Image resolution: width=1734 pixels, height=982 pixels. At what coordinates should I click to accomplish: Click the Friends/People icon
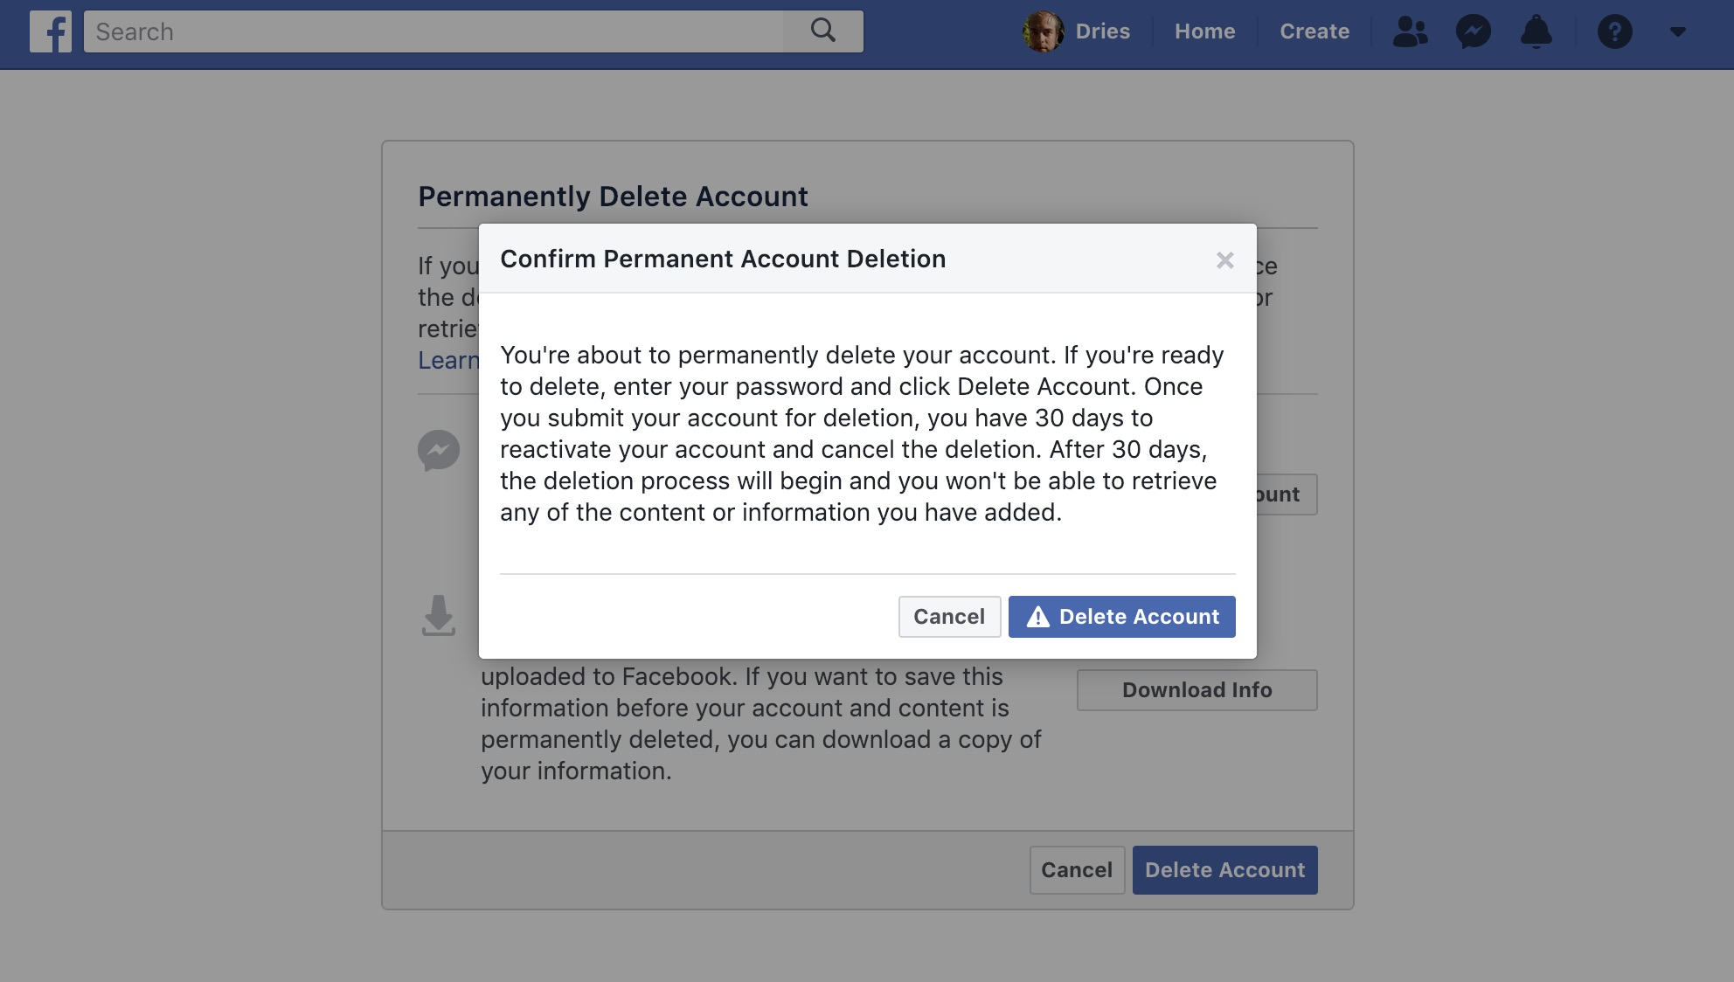[x=1410, y=30]
